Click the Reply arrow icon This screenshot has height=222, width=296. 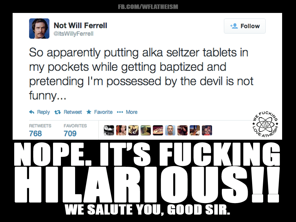32,112
